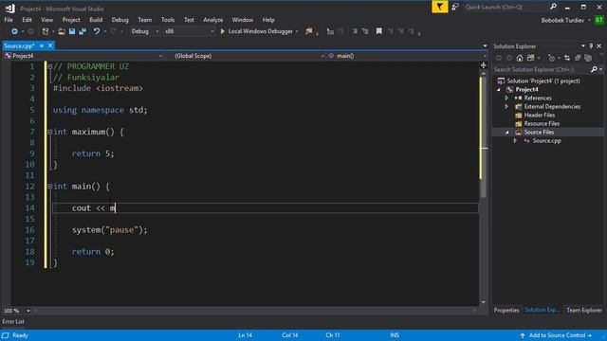Open the Edit menu
Image resolution: width=607 pixels, height=341 pixels.
pyautogui.click(x=27, y=20)
